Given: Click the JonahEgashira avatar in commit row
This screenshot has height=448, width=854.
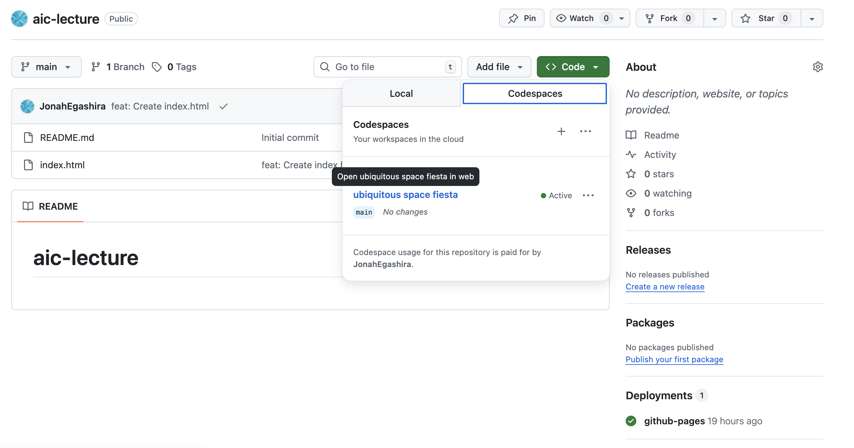Looking at the screenshot, I should click(27, 106).
